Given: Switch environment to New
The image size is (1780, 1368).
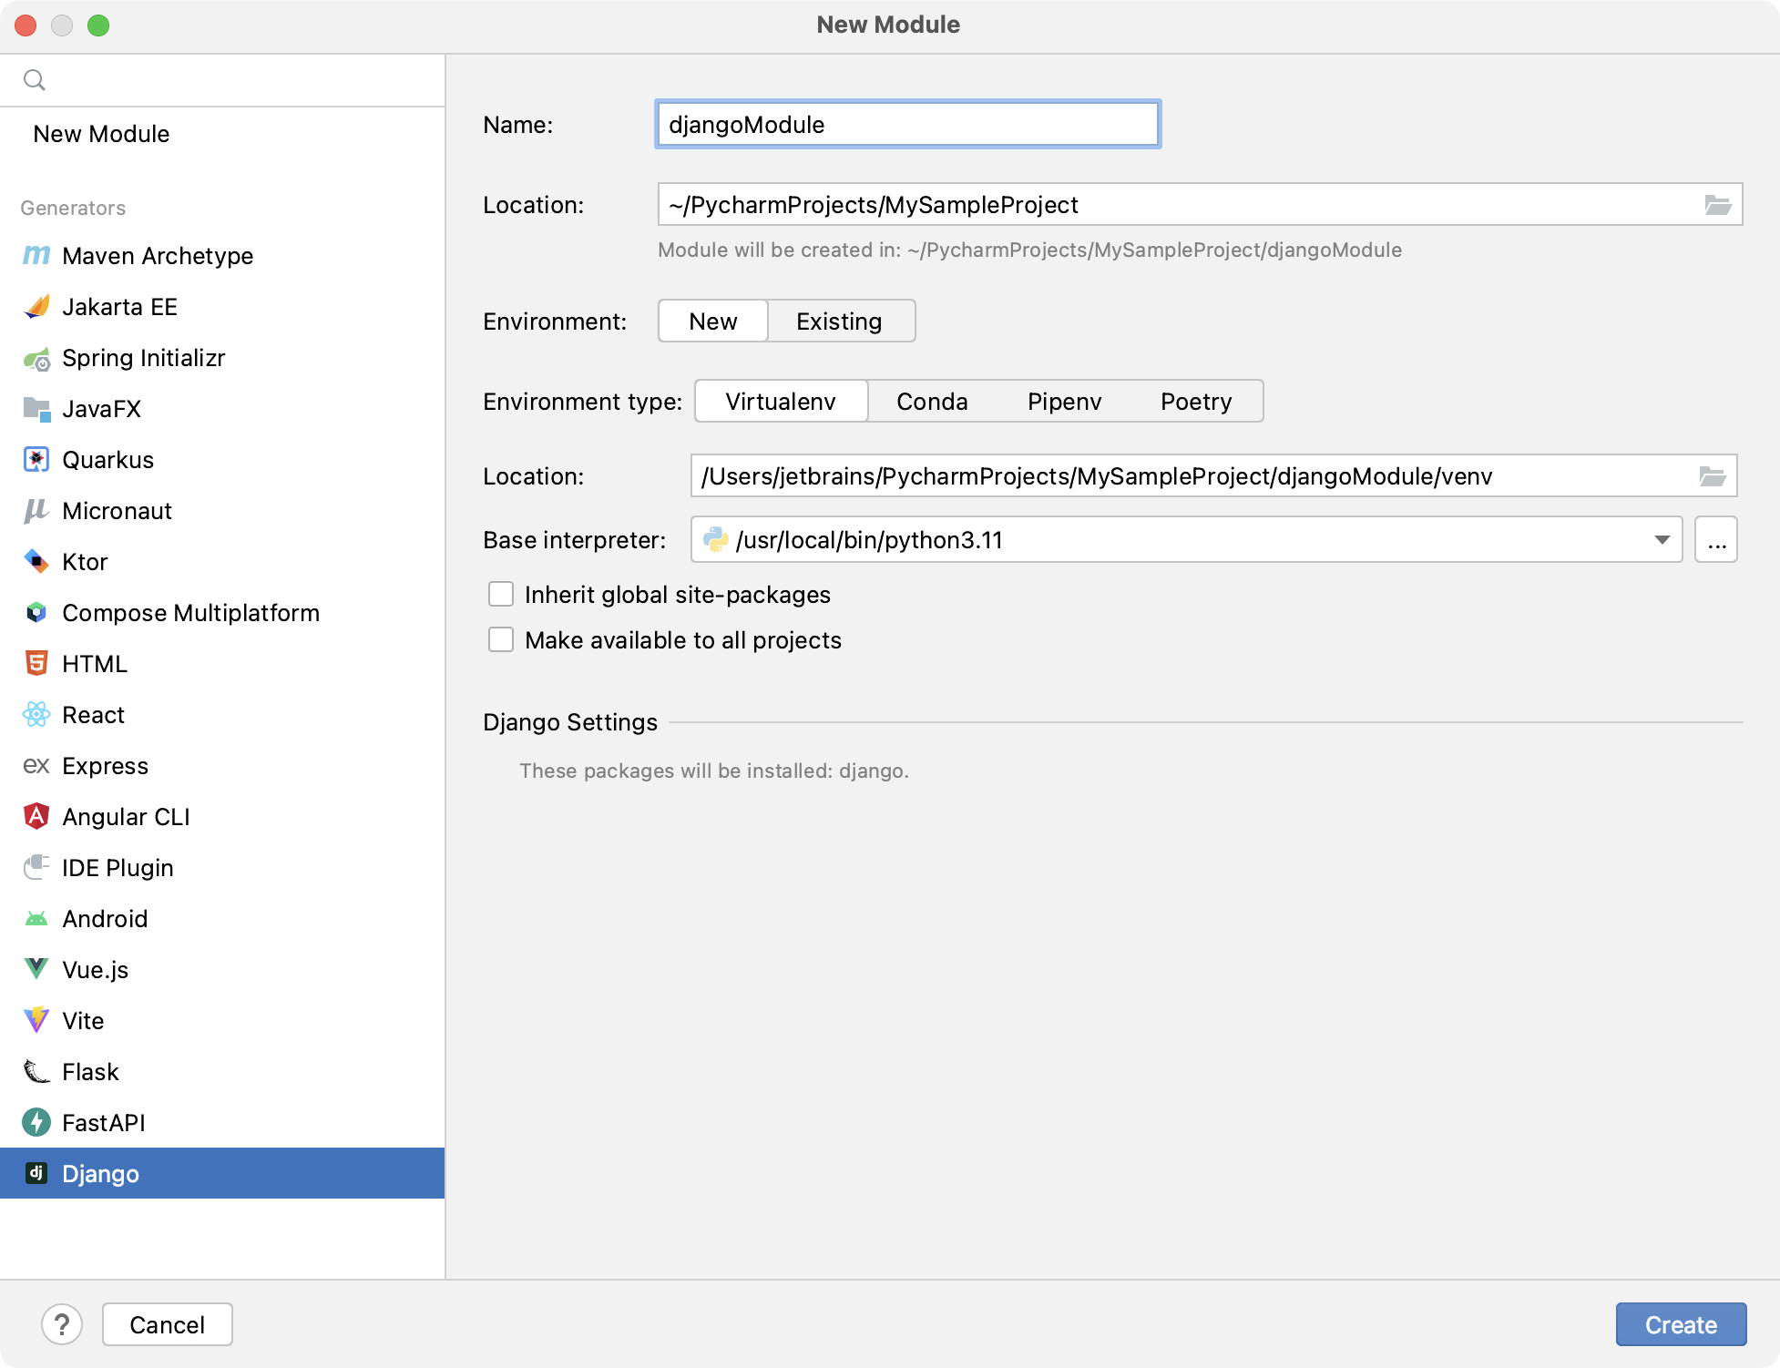Looking at the screenshot, I should (x=713, y=322).
